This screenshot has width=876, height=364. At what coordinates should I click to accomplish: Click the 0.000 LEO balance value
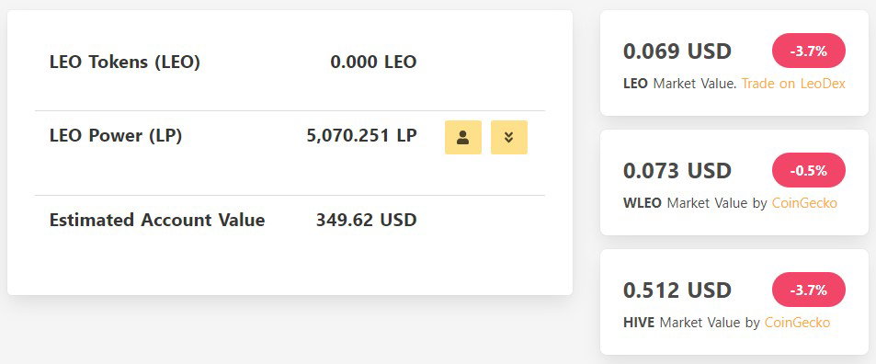pyautogui.click(x=373, y=62)
